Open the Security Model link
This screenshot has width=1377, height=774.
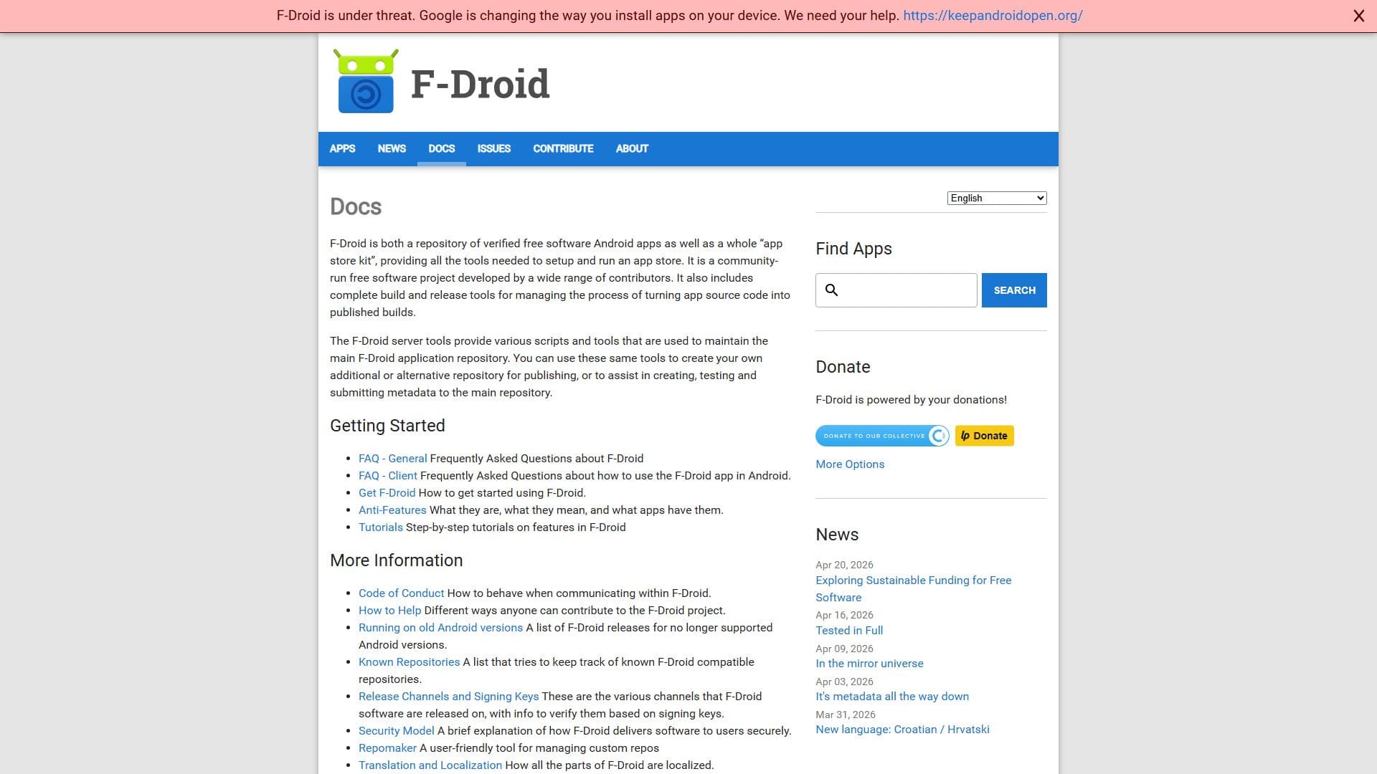click(396, 731)
